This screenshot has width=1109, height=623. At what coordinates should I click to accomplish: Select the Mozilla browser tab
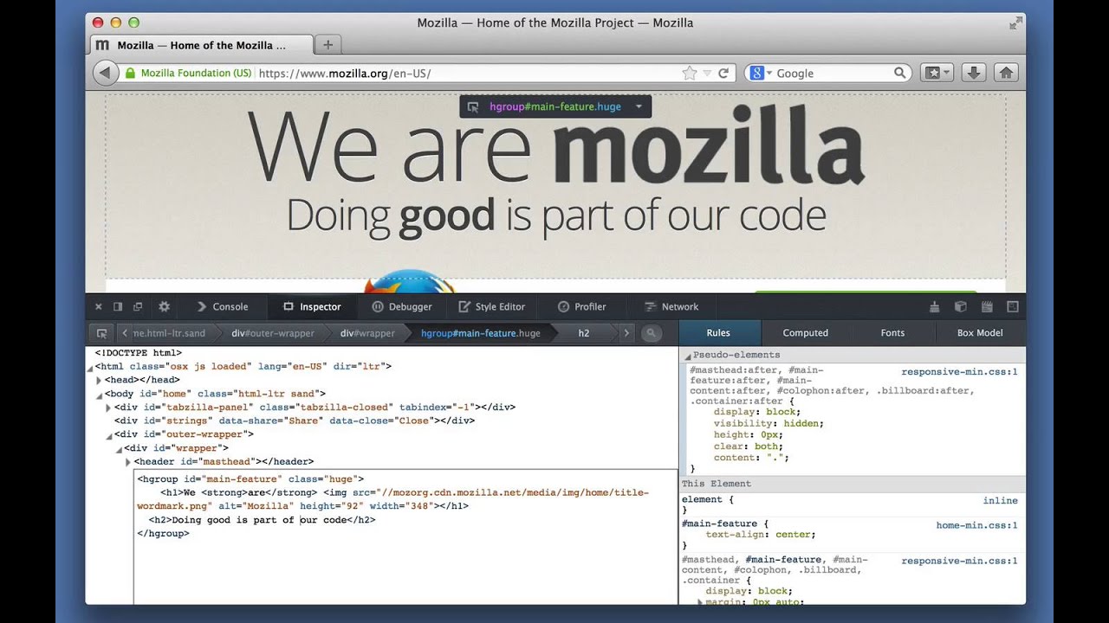tap(201, 45)
